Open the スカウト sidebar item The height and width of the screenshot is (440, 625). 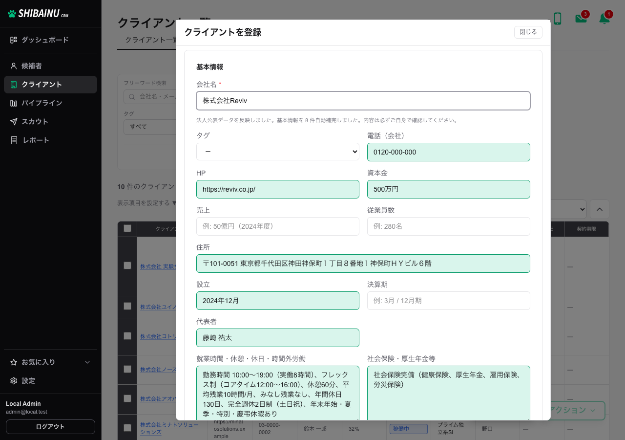click(50, 122)
